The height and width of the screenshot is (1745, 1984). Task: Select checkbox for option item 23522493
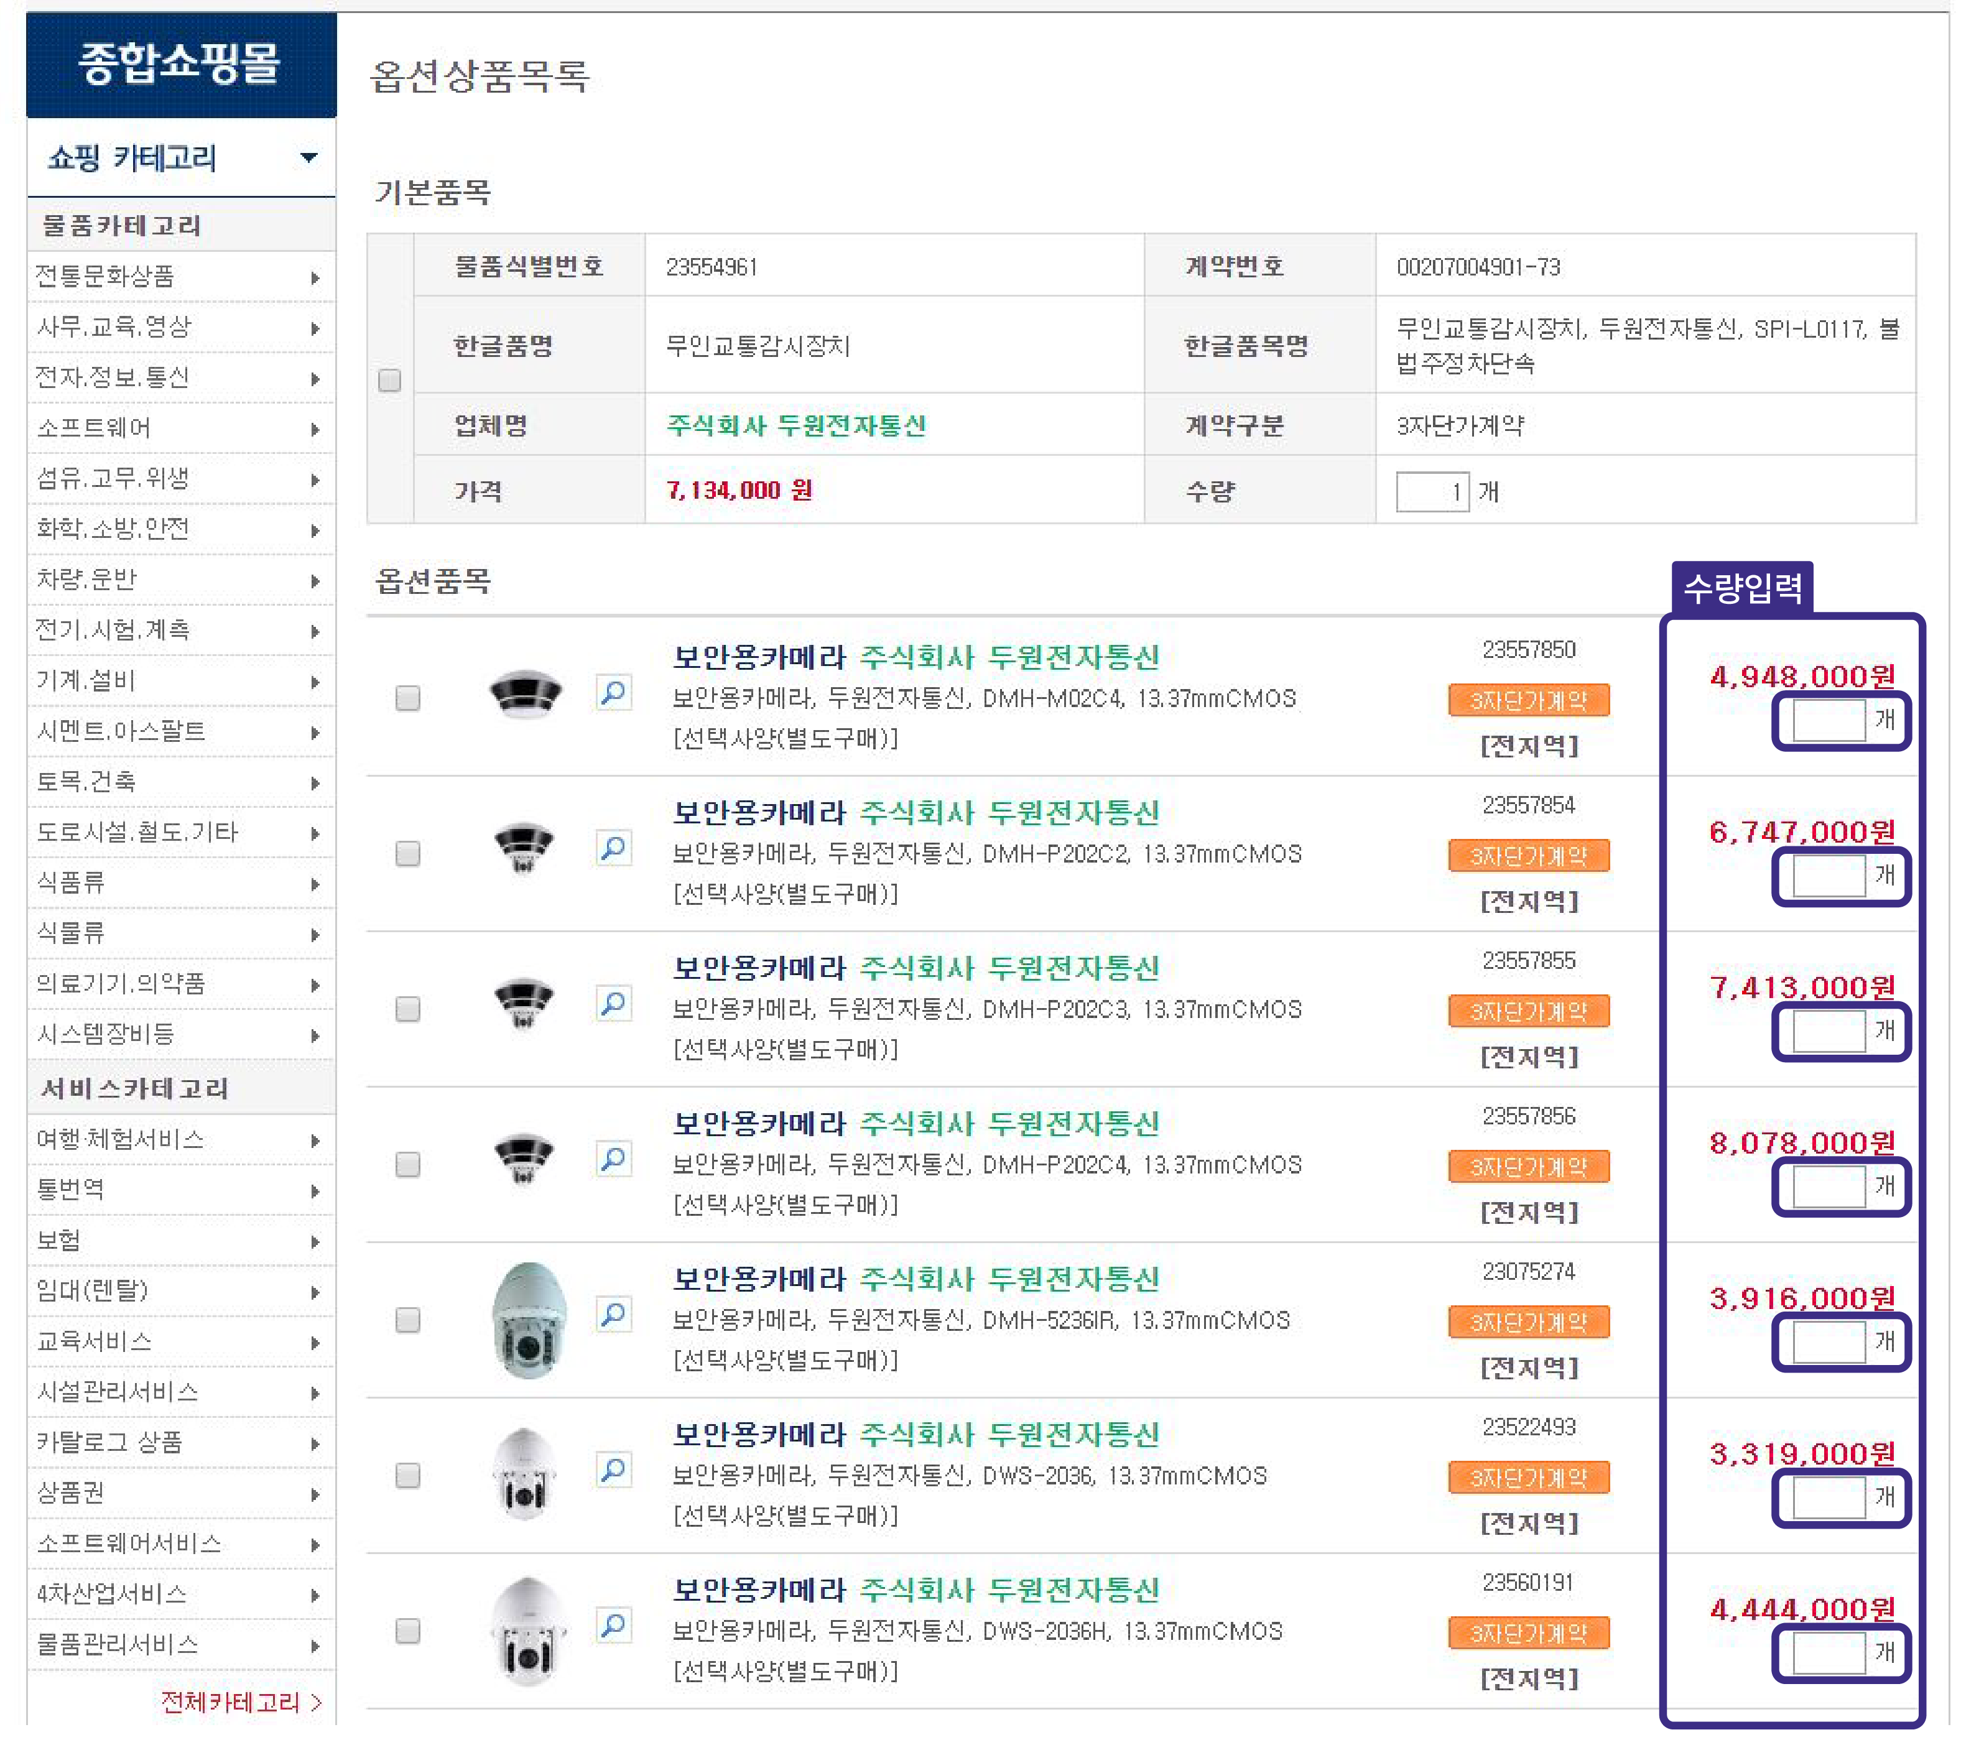point(407,1475)
